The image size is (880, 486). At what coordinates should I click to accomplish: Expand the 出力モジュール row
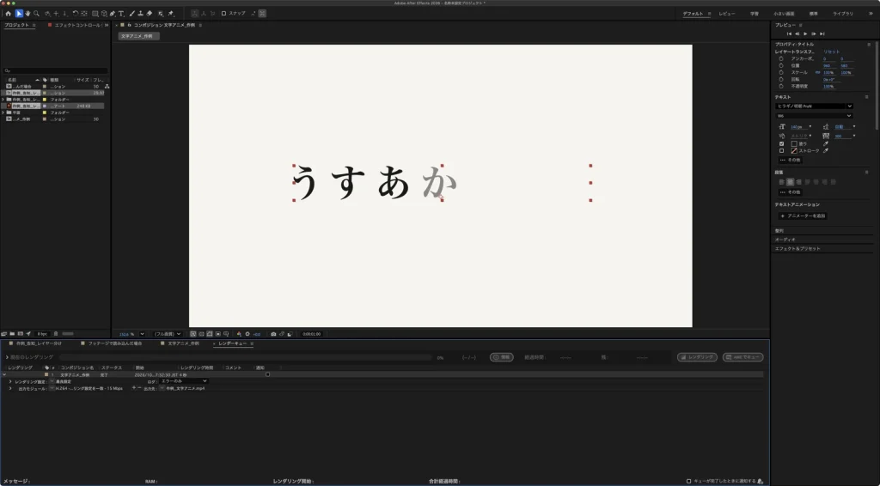point(10,388)
